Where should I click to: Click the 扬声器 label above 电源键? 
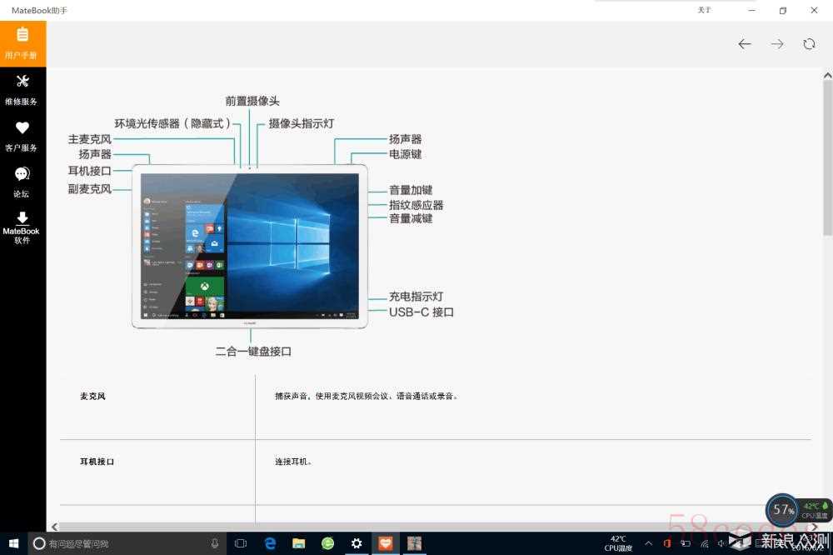tap(406, 139)
